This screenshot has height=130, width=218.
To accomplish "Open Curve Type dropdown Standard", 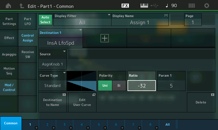I will 53,81.
